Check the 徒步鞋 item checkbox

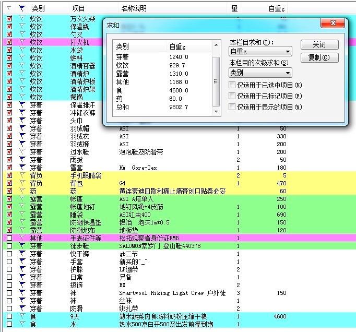(x=9, y=246)
